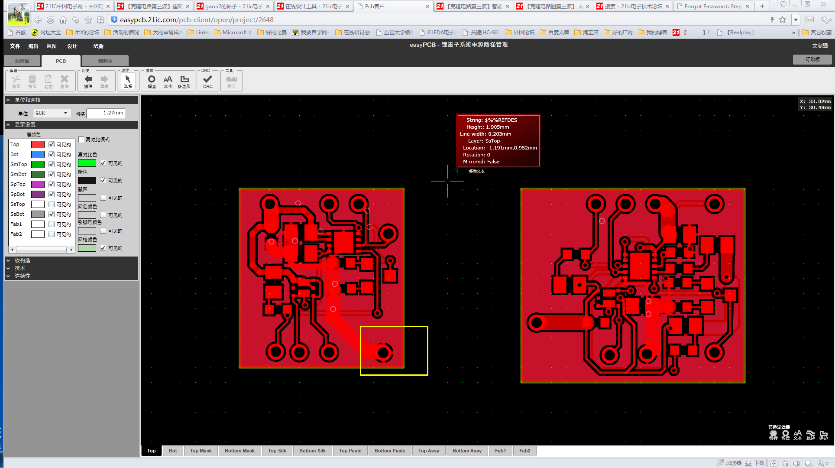Click the Cut (剪切) scissors tool
This screenshot has height=468, width=835.
coord(16,81)
